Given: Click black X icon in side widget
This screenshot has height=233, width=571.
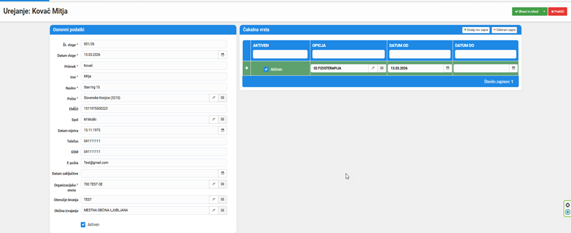Looking at the screenshot, I should tap(567, 205).
